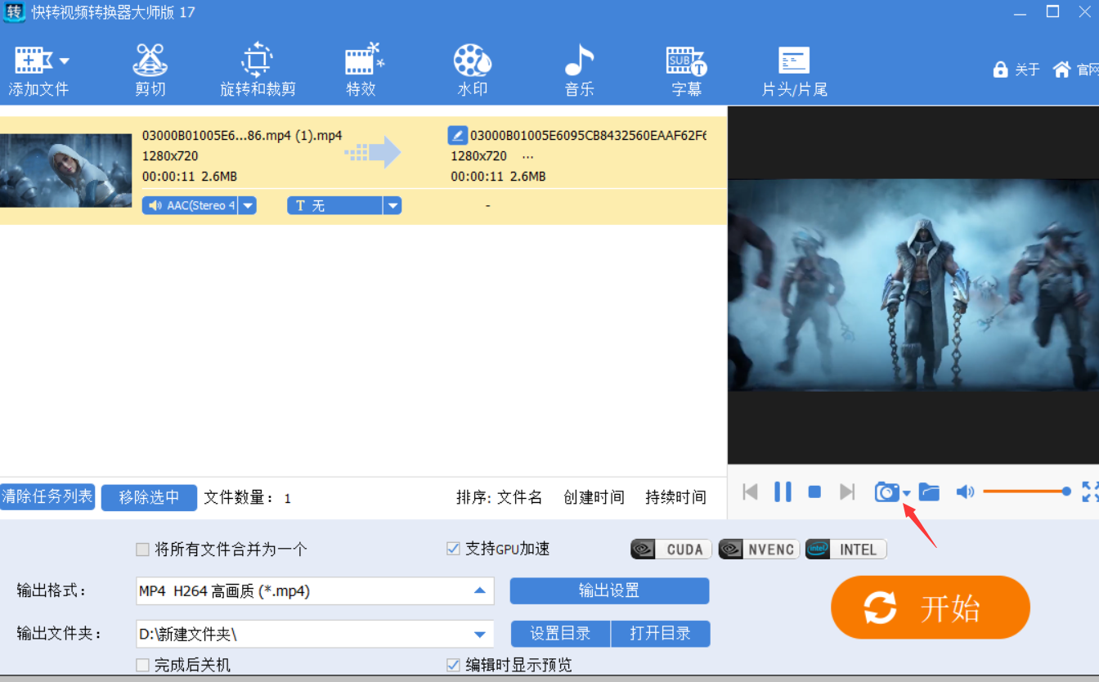Click the output resolution ellipsis option
Image resolution: width=1099 pixels, height=682 pixels.
[x=527, y=156]
